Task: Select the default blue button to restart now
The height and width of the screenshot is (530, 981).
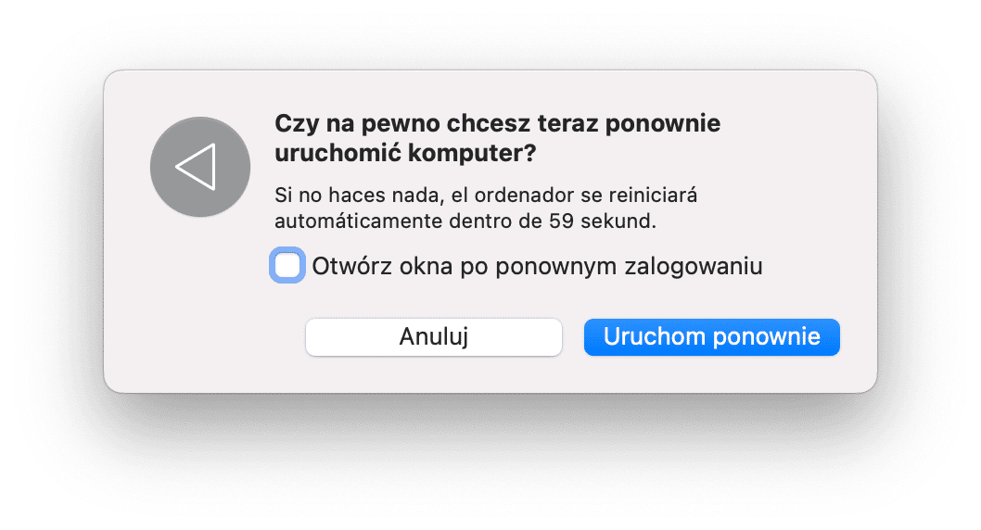Action: tap(712, 337)
